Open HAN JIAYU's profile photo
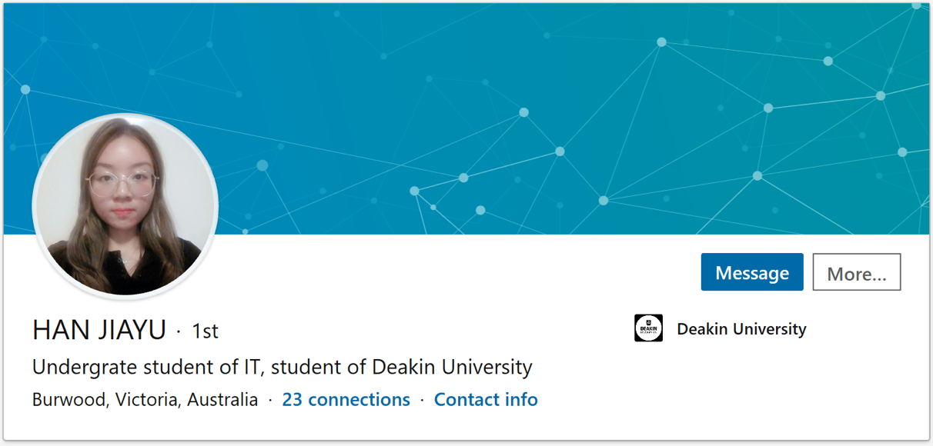 [x=125, y=205]
